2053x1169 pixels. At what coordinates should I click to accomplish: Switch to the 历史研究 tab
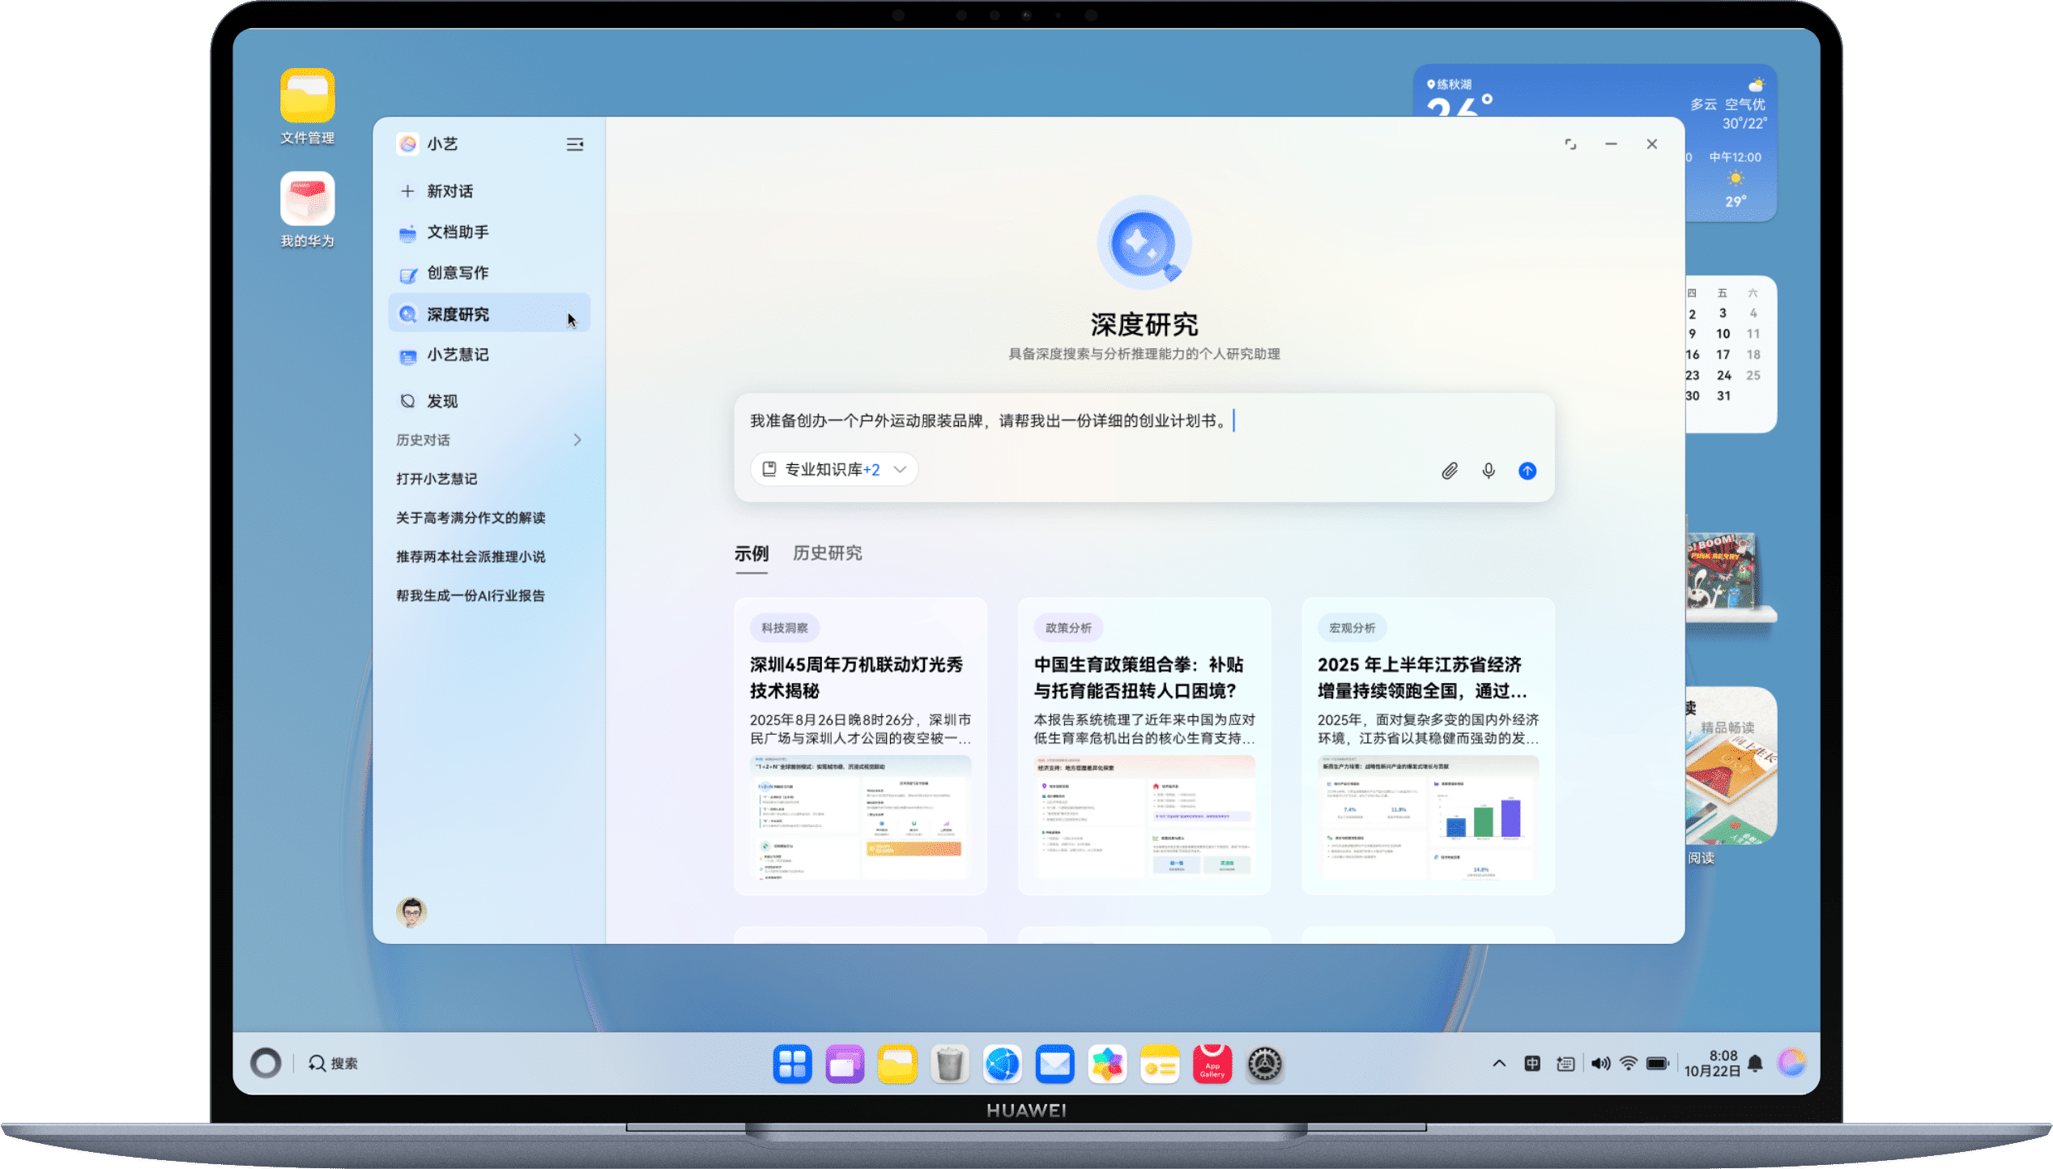pyautogui.click(x=827, y=553)
